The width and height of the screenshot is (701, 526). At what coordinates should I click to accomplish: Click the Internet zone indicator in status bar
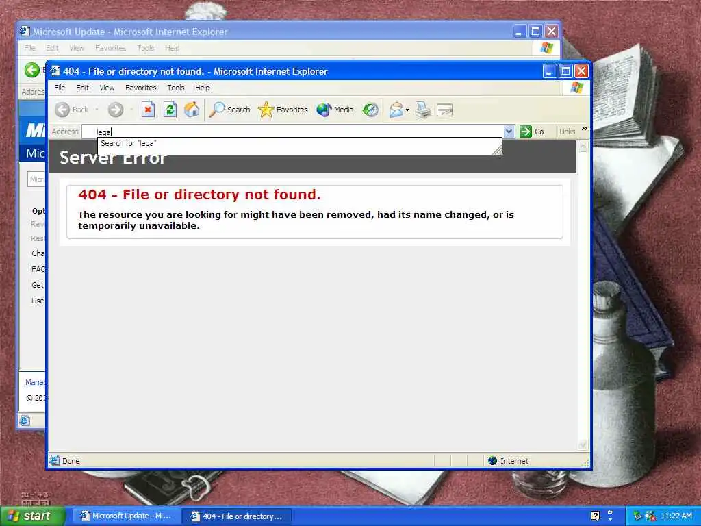click(x=508, y=461)
